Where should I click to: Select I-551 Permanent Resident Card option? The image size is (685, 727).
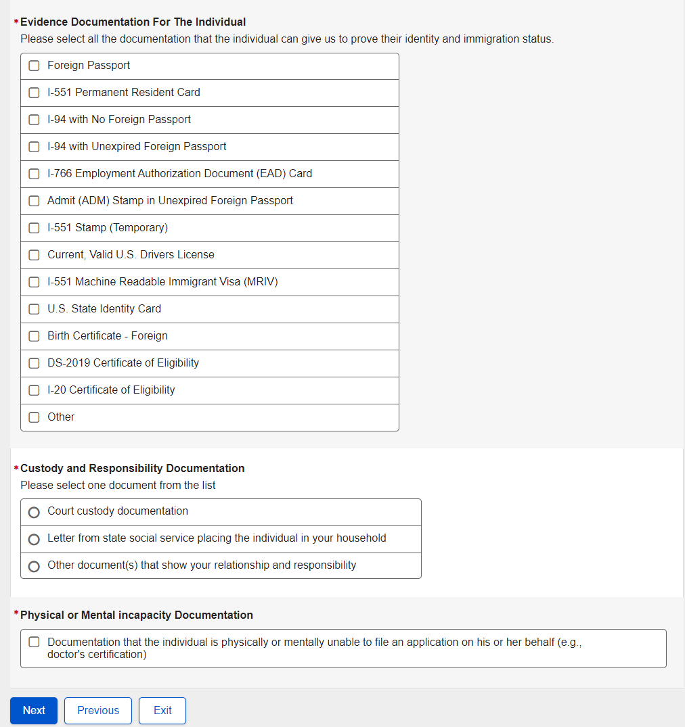[34, 93]
